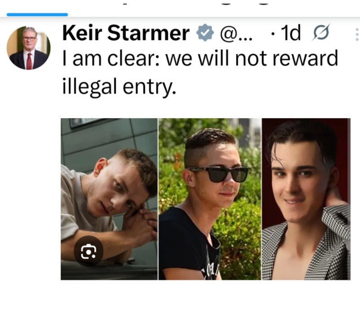Open photo of man in beige t-shirt
This screenshot has width=360, height=309.
[109, 199]
